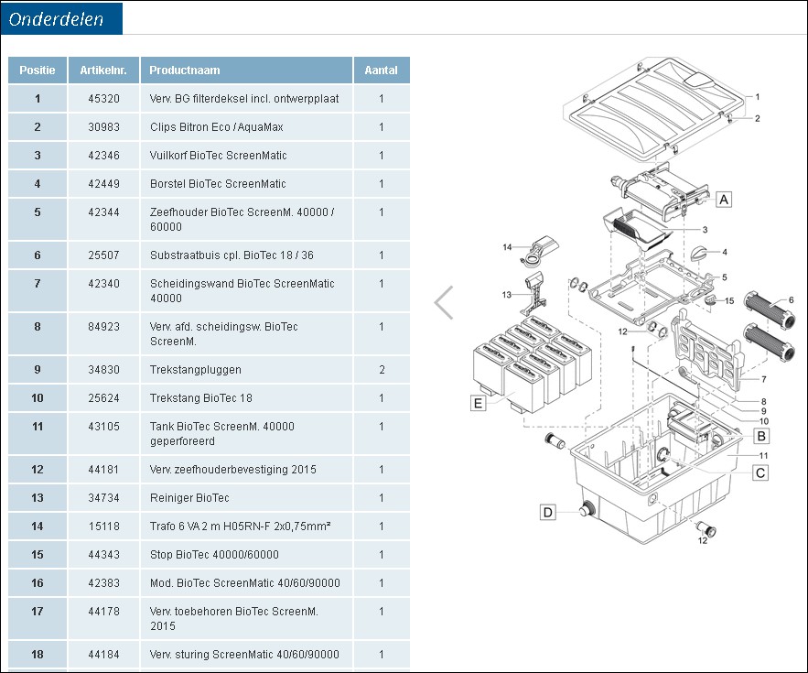The width and height of the screenshot is (808, 673).
Task: Click 'Scheidingswand BioTec ScreenMatic 40000' product name
Action: [242, 291]
